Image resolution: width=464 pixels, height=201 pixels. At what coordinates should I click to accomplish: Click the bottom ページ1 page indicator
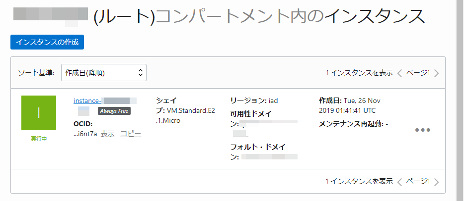(417, 181)
